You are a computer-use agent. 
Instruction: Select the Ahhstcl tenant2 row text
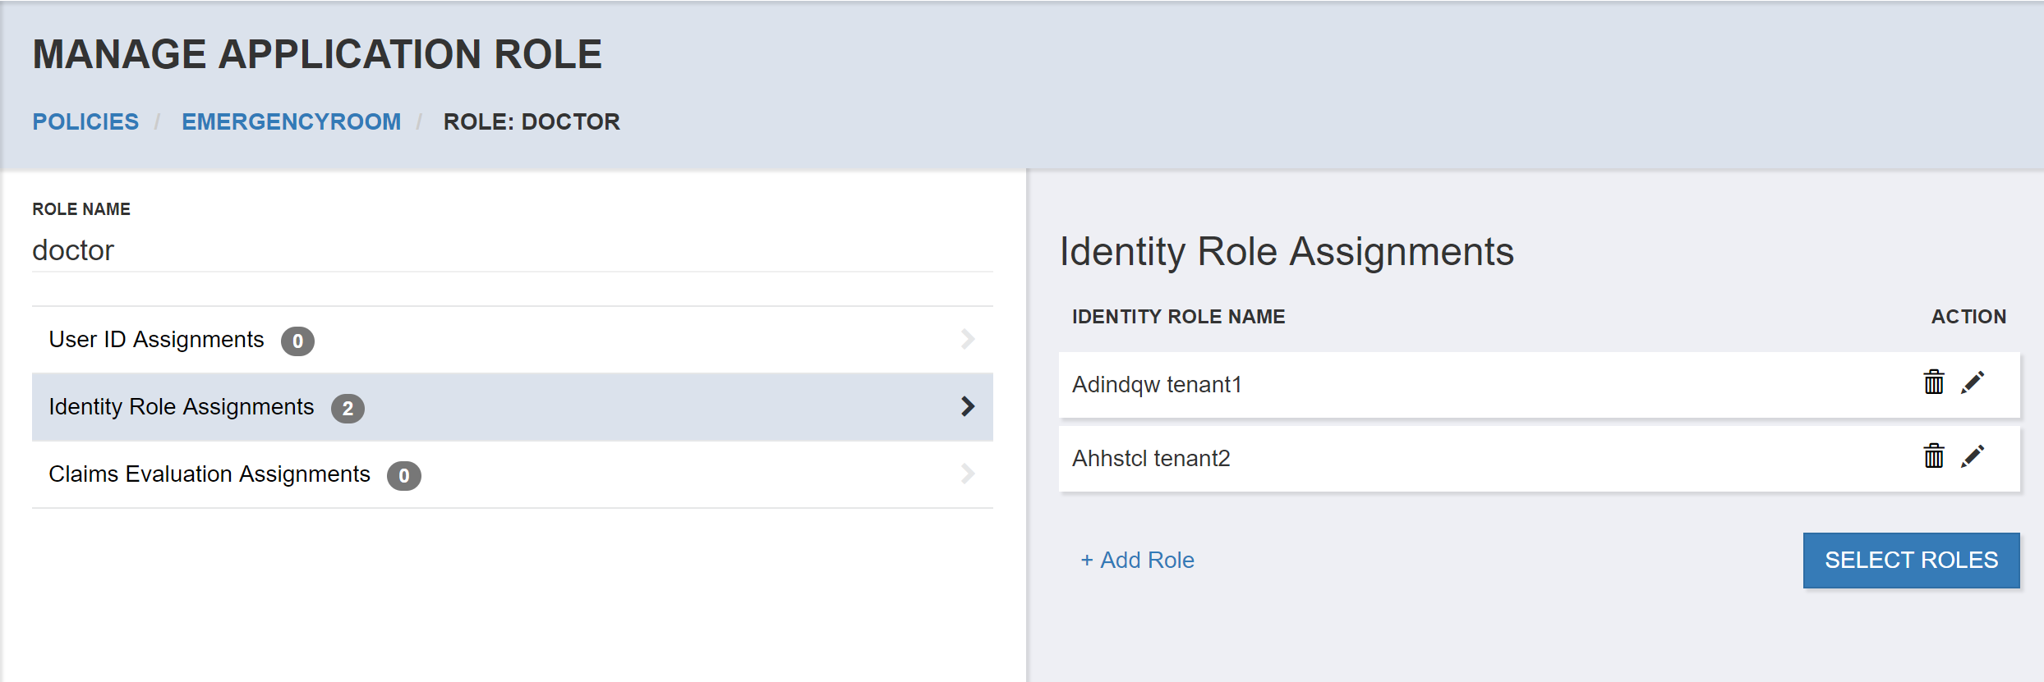click(x=1151, y=459)
